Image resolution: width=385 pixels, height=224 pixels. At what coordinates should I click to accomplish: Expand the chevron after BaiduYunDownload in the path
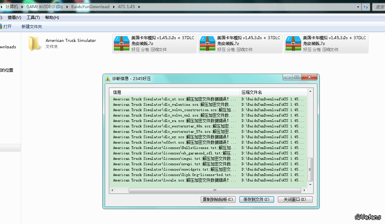point(114,7)
